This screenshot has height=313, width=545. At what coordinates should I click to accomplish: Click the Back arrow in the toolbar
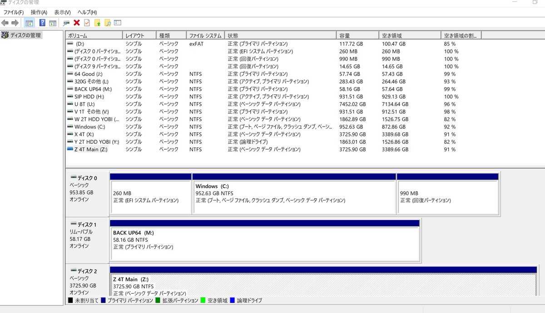coord(5,23)
